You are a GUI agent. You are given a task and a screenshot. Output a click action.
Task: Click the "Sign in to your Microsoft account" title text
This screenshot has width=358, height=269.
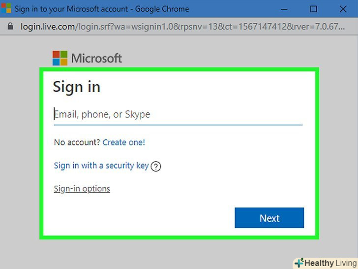[72, 9]
